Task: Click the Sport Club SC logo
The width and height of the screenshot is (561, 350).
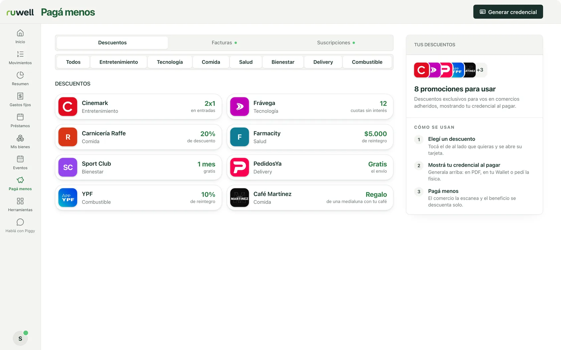Action: (68, 167)
